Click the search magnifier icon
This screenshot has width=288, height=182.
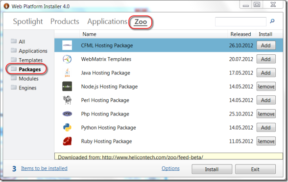pos(272,21)
